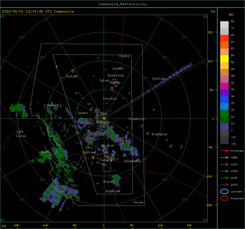Image resolution: width=245 pixels, height=229 pixels.
Task: Click the Blackfalds city label
Action: click(116, 75)
